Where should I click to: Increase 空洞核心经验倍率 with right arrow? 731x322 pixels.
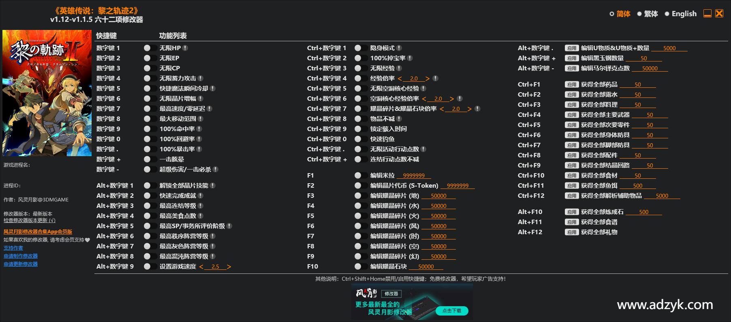point(452,99)
